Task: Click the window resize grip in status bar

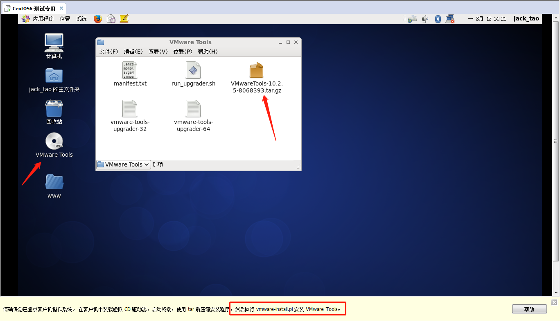Action: 298,167
